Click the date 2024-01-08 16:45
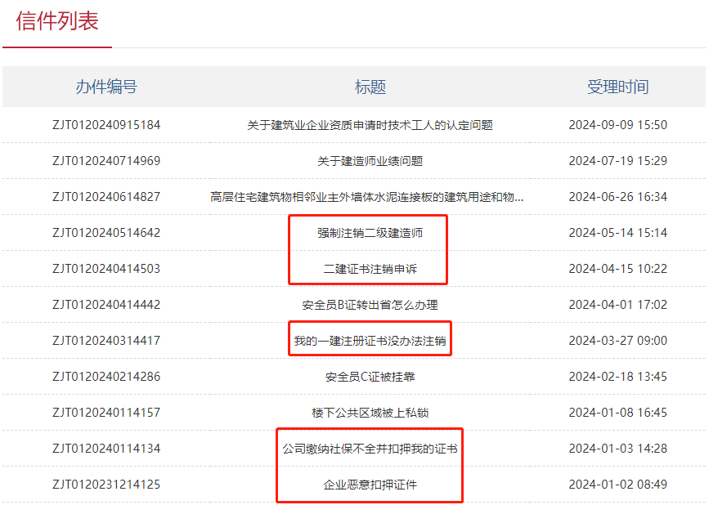The image size is (709, 505). coord(617,413)
